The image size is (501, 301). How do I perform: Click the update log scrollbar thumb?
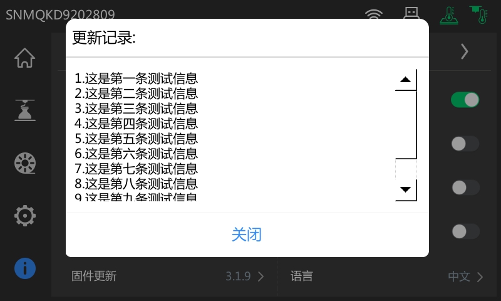(x=406, y=124)
